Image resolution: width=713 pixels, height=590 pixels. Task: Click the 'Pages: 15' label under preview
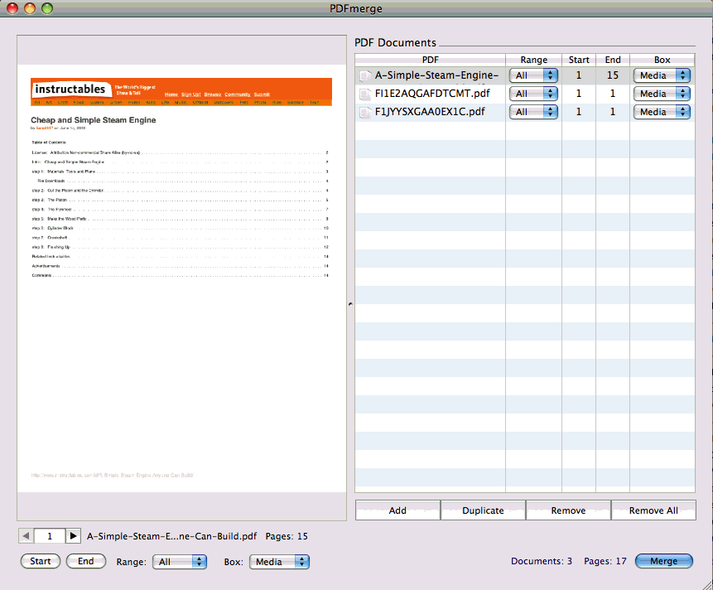(287, 536)
